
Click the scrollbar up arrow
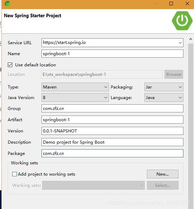[190, 39]
